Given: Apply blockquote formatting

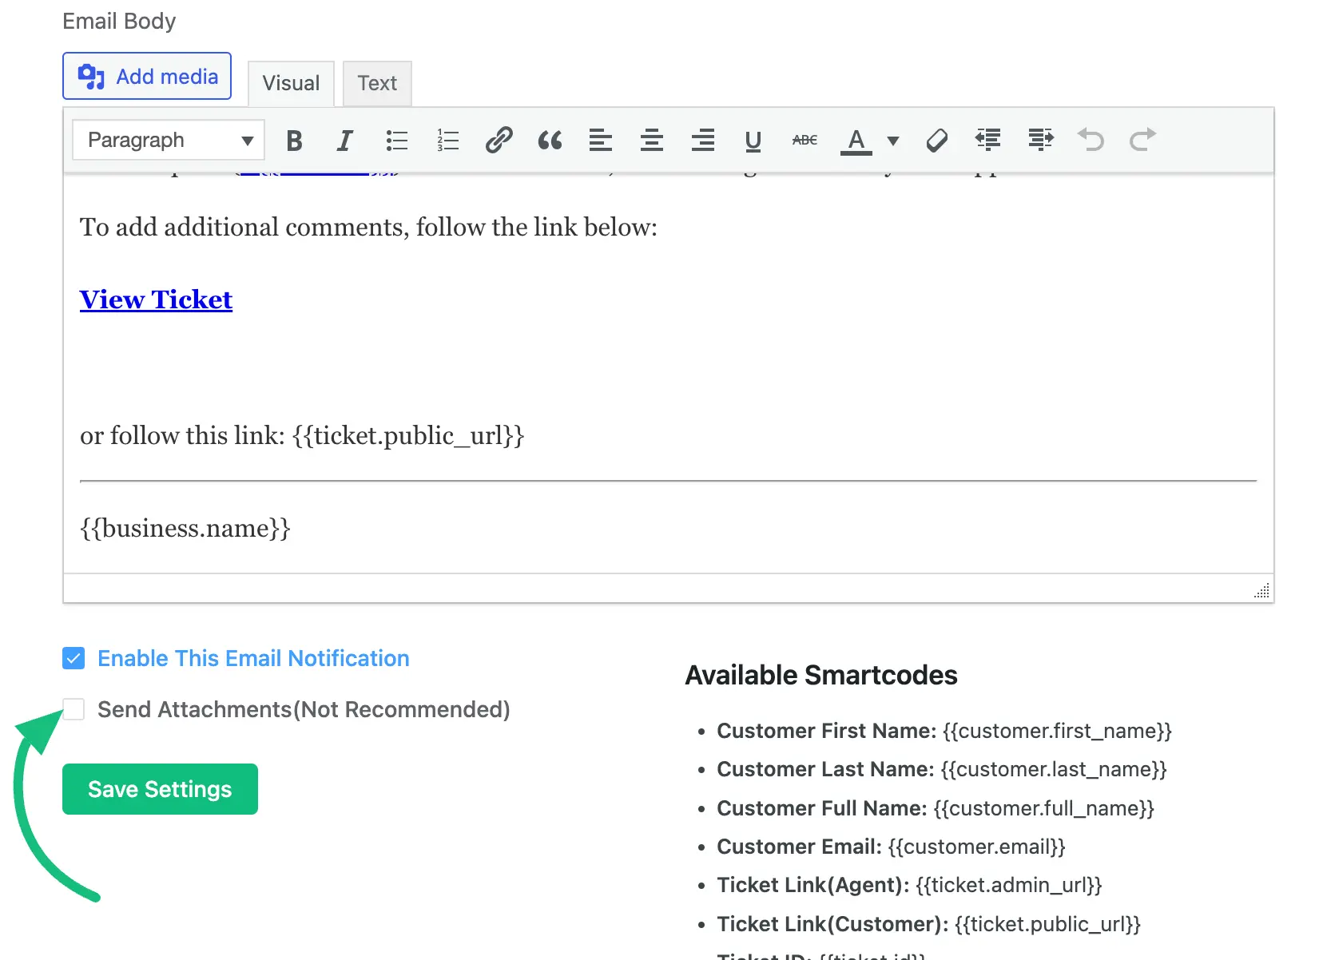Looking at the screenshot, I should 550,141.
